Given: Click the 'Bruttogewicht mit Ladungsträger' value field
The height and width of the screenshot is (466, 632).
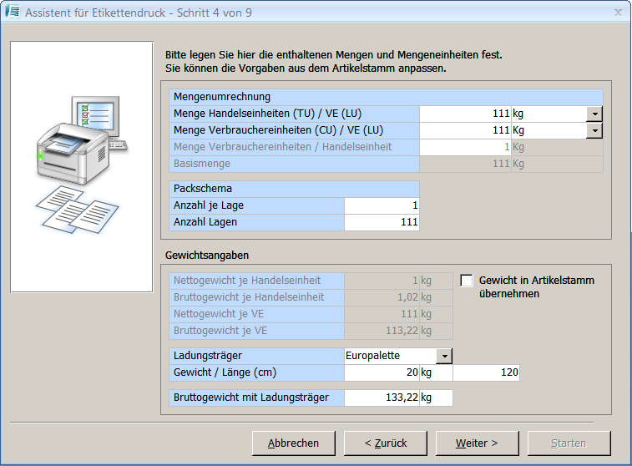Looking at the screenshot, I should pos(382,398).
